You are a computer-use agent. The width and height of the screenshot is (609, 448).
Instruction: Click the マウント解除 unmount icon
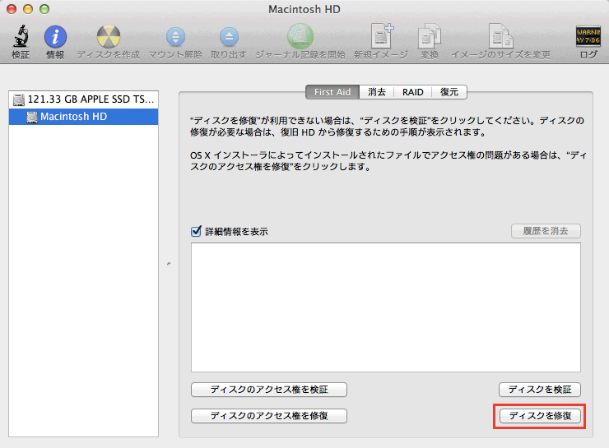pyautogui.click(x=175, y=37)
